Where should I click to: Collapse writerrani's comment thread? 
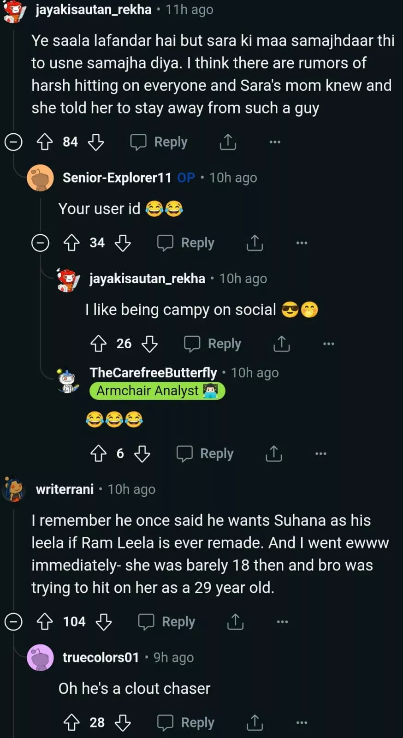pyautogui.click(x=13, y=622)
